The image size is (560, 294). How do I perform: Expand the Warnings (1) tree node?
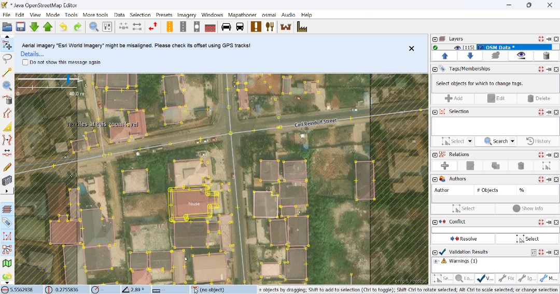[436, 261]
